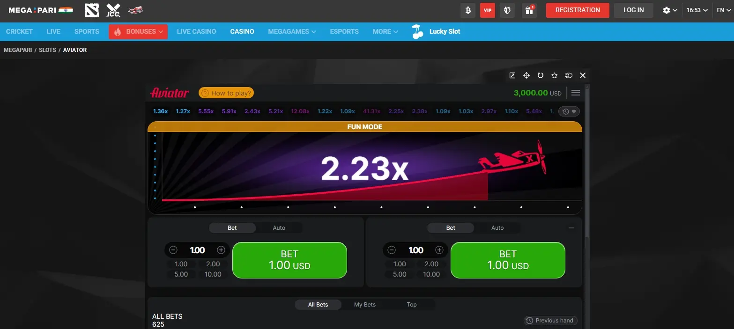Click the 41.31x history multiplier
734x329 pixels.
pos(371,111)
